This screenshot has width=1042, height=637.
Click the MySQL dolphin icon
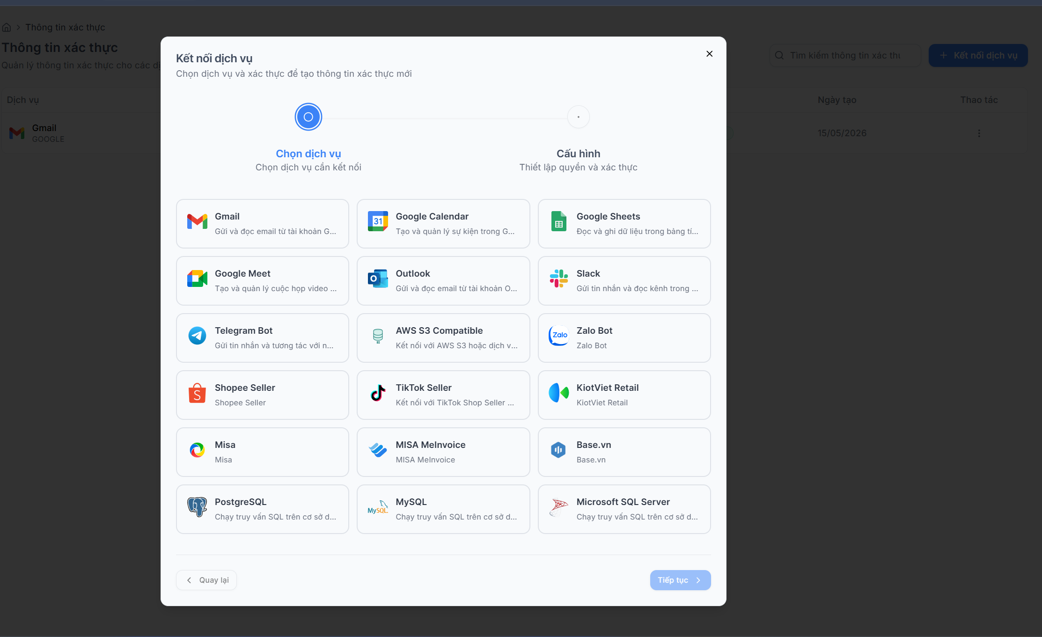coord(378,507)
